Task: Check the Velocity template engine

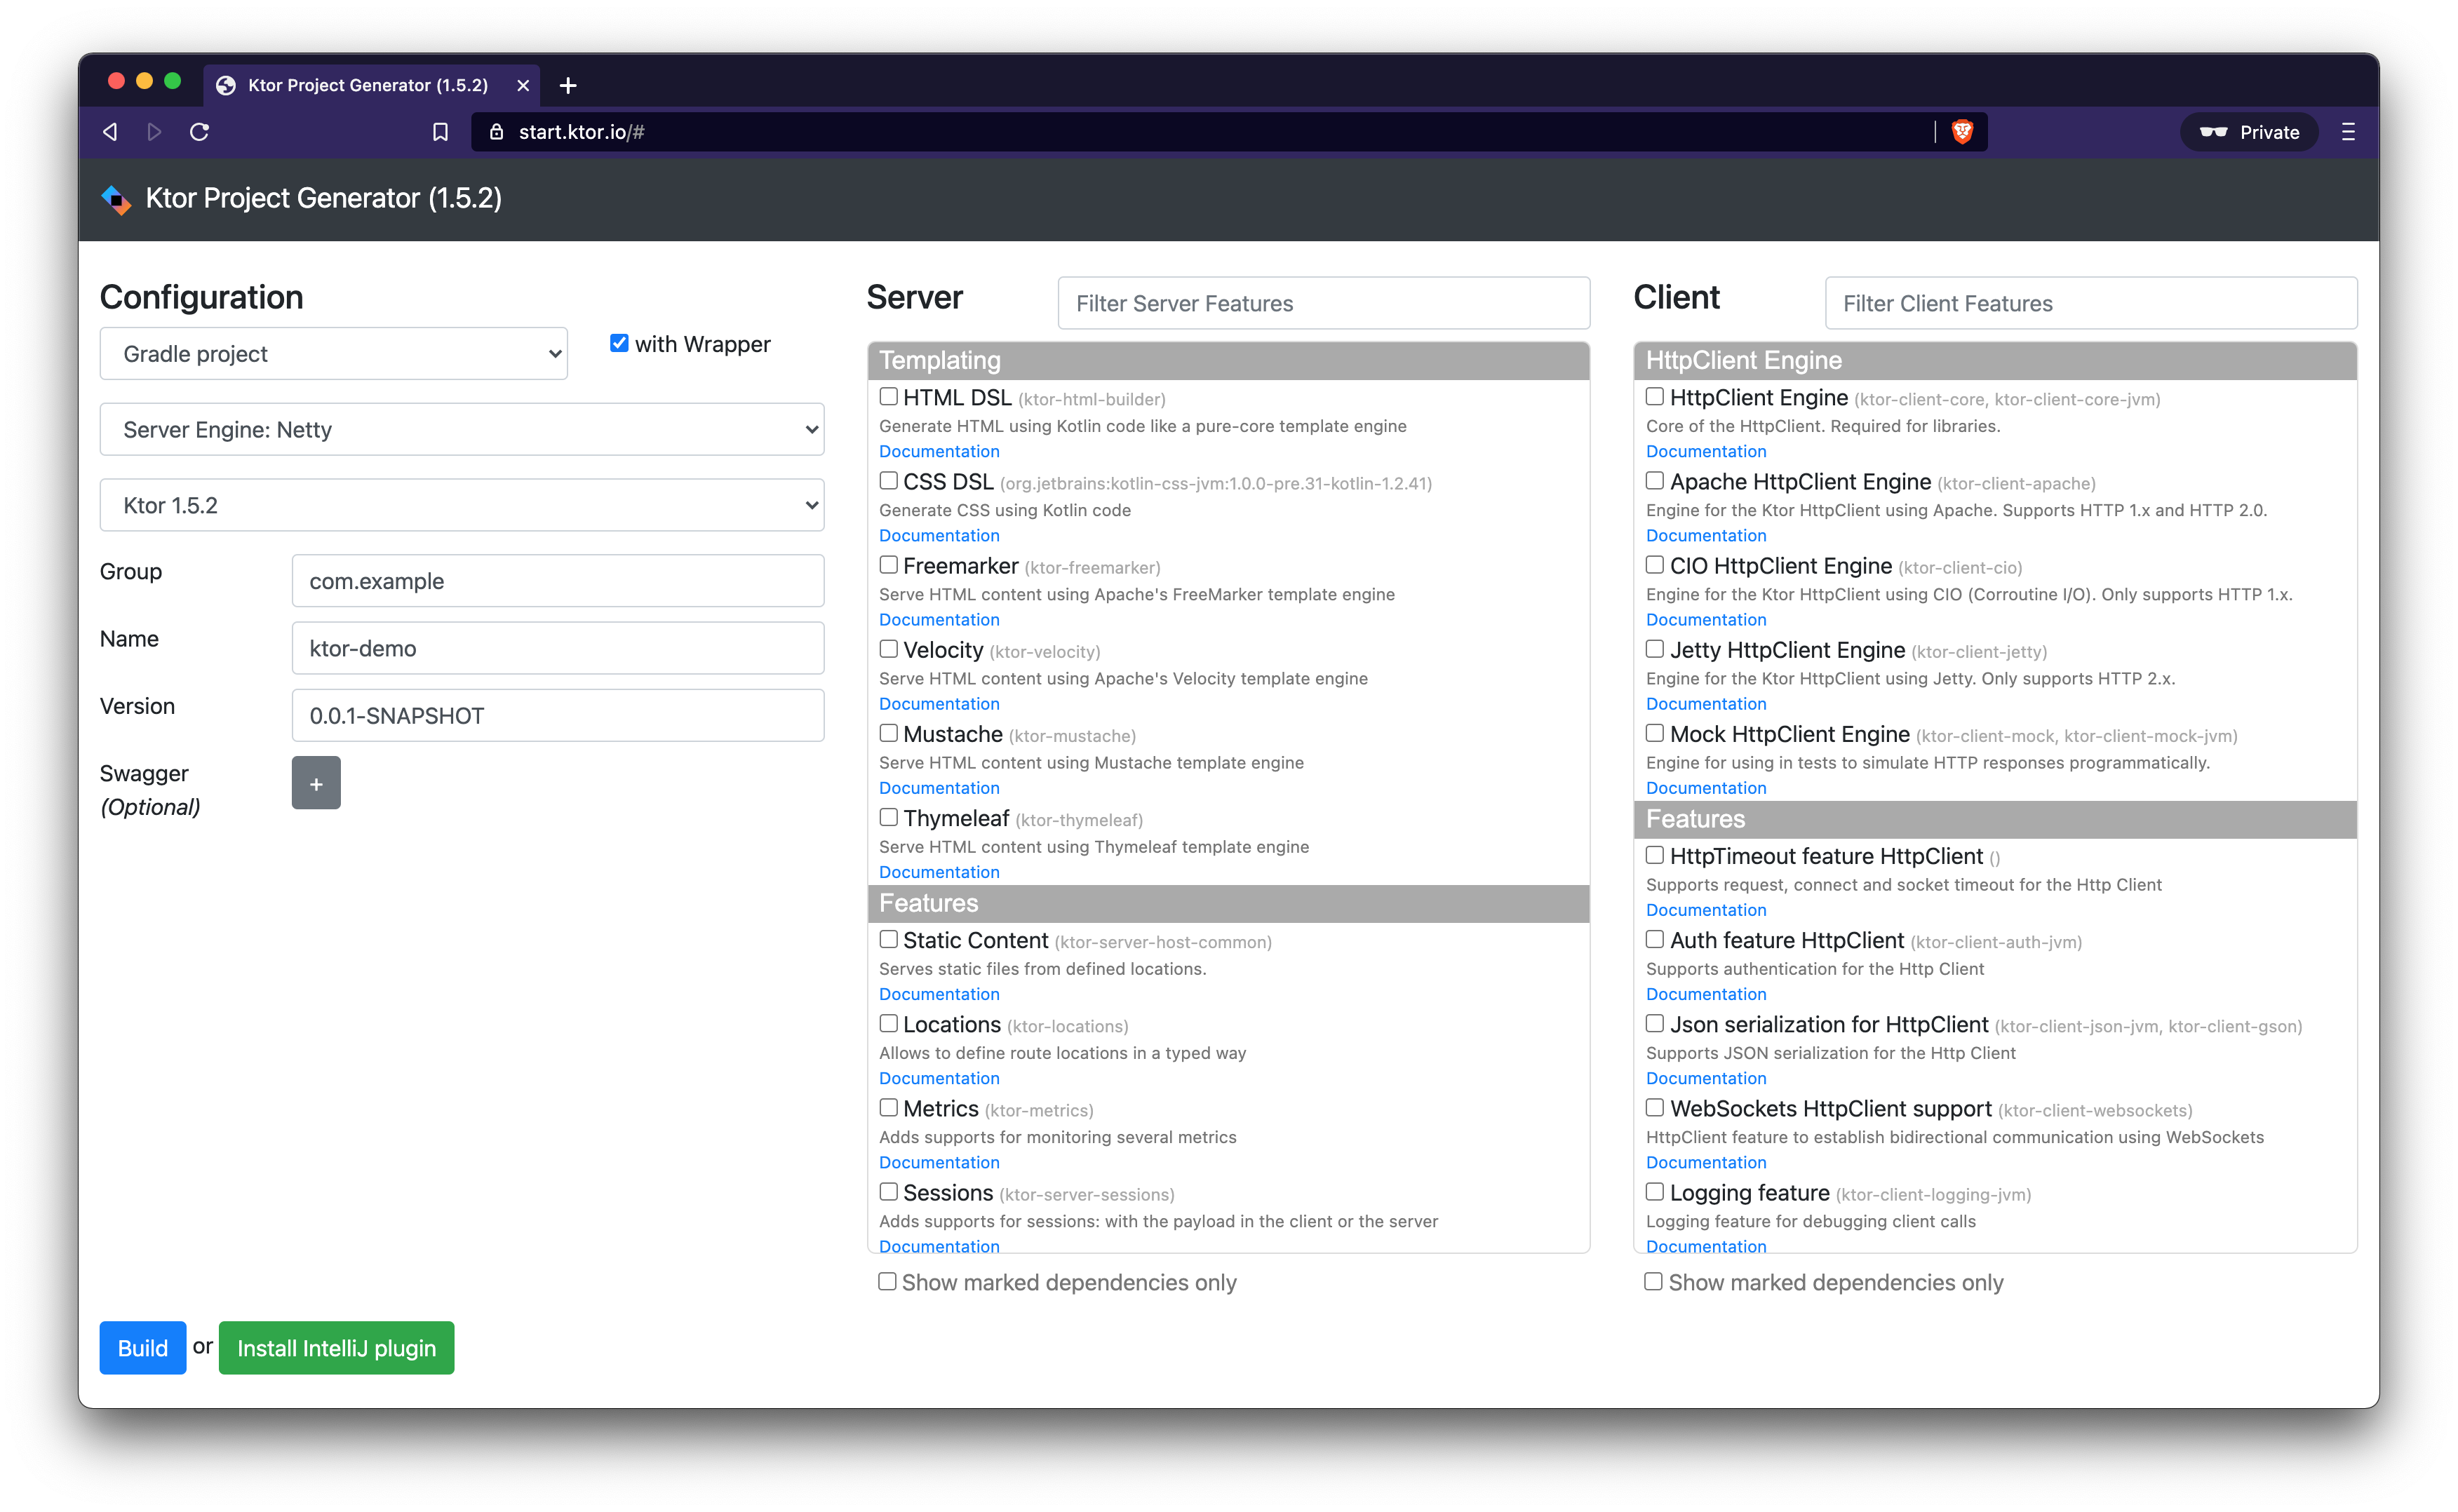Action: coord(888,648)
